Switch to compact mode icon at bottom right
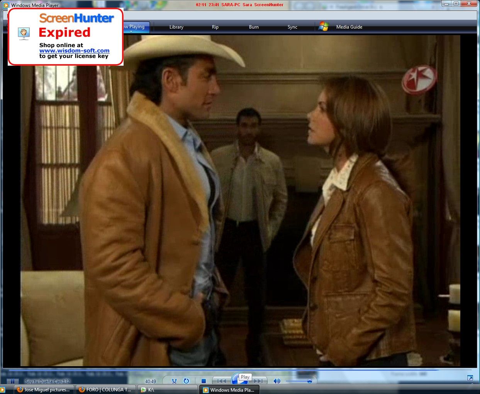The image size is (480, 394). pyautogui.click(x=470, y=378)
